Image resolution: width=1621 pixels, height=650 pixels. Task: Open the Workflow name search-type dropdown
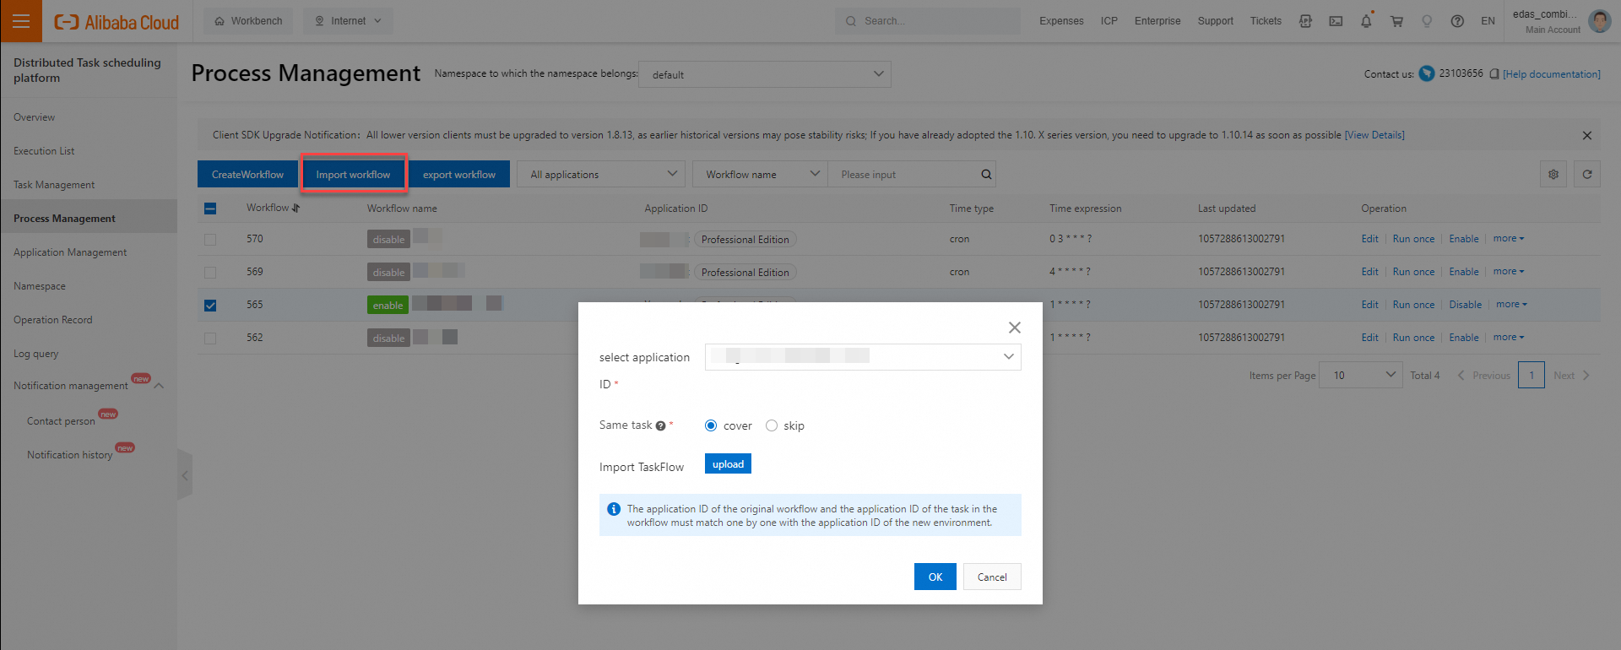click(760, 175)
